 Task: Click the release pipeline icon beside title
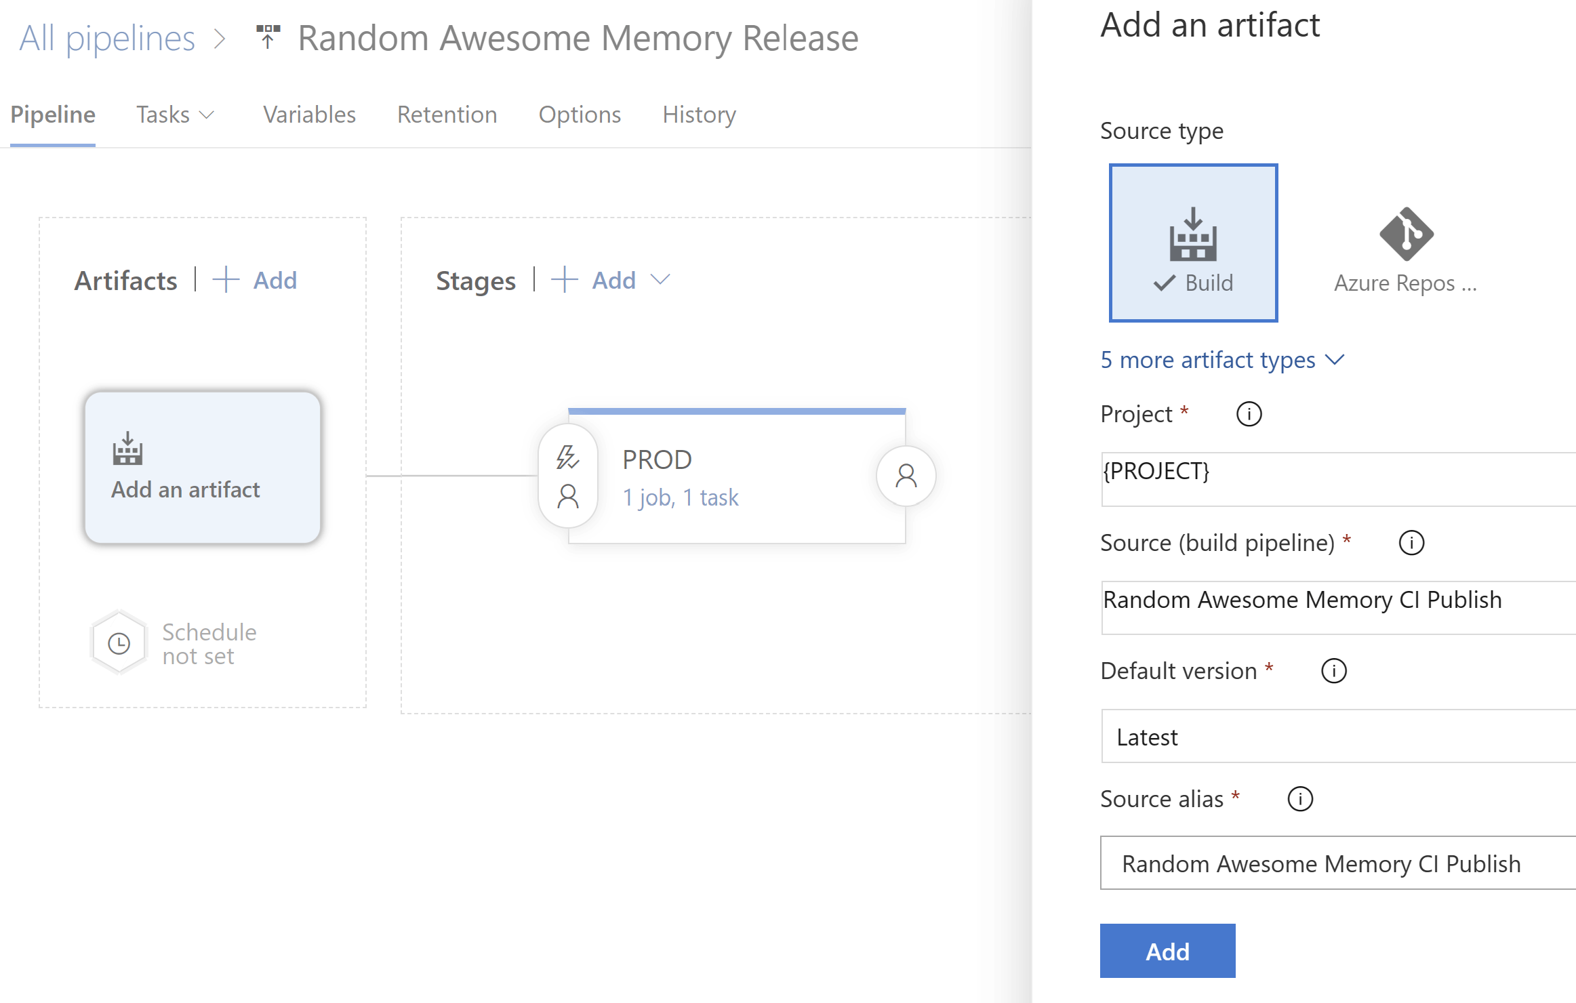click(x=268, y=37)
